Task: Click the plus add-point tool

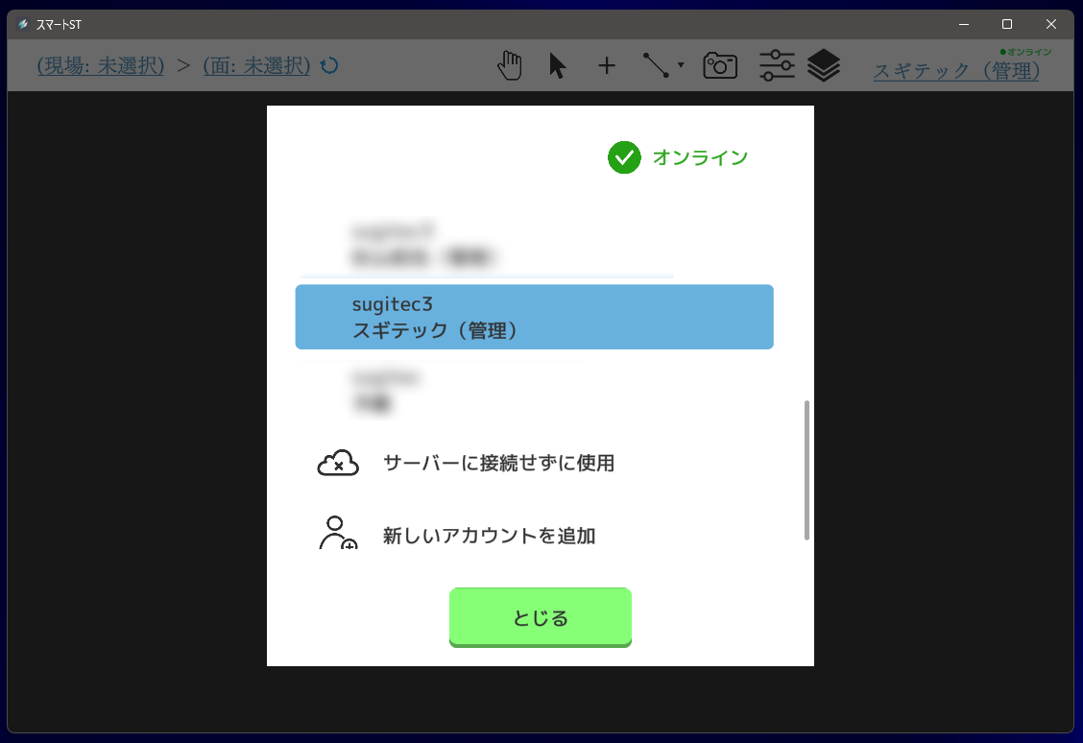Action: (607, 65)
